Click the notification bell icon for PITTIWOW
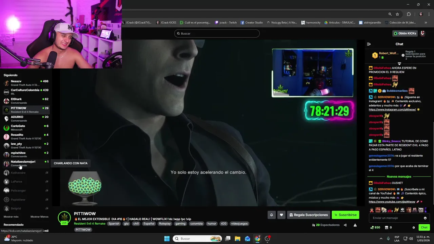Screen dimensions: 434x244 click(271, 215)
